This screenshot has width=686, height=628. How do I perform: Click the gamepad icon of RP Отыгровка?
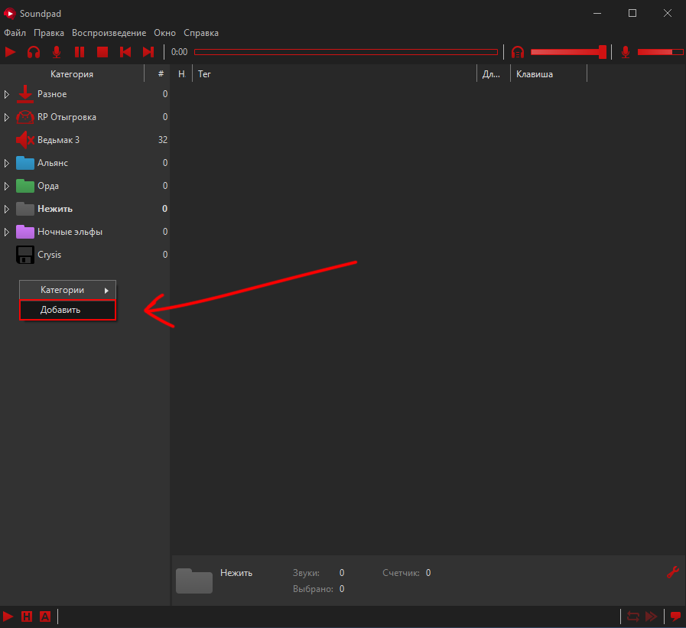click(25, 117)
